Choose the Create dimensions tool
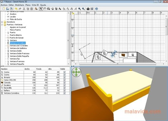Screen dimensions: 168x121 56,9
